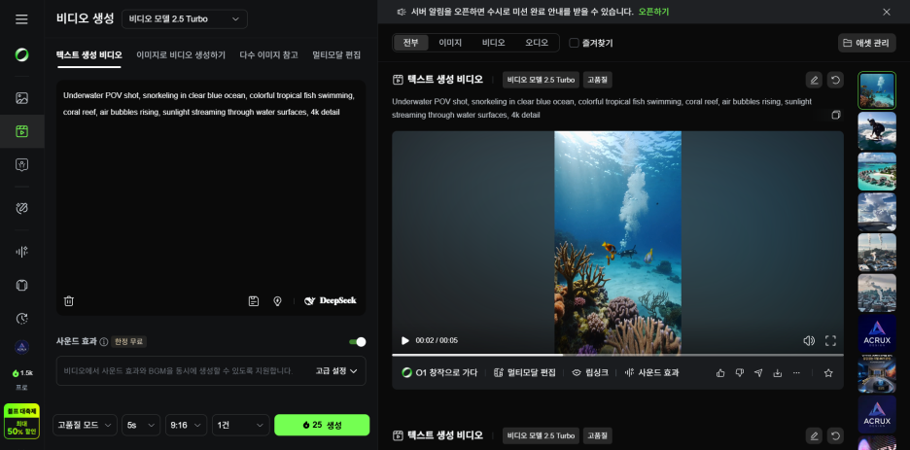Open the 9:16 aspect ratio dropdown
The image size is (910, 450).
tap(187, 425)
